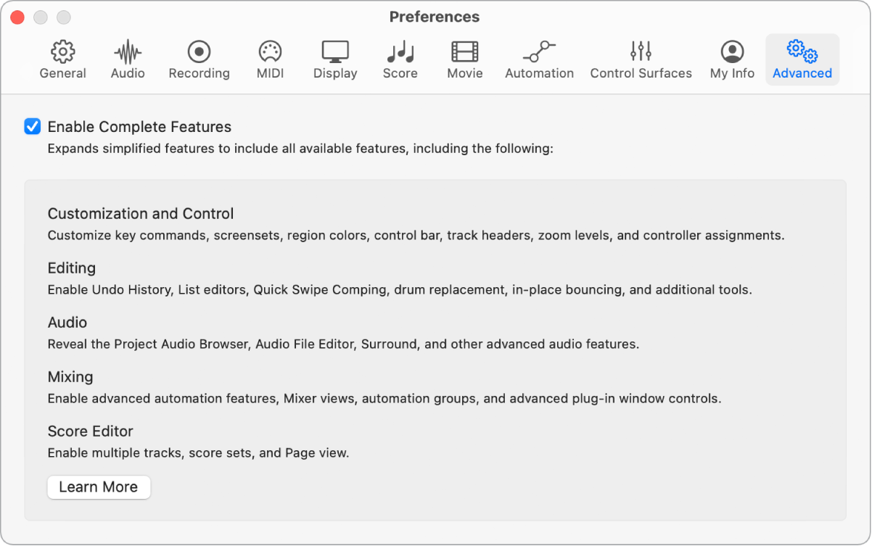872x546 pixels.
Task: Click the 'Reveal the Project Audio Browser' line
Action: [x=344, y=344]
